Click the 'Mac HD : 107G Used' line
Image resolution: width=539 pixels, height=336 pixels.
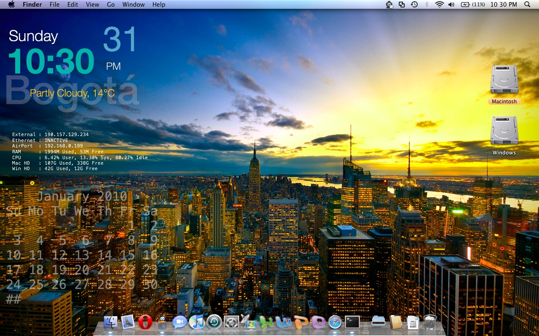pyautogui.click(x=58, y=163)
